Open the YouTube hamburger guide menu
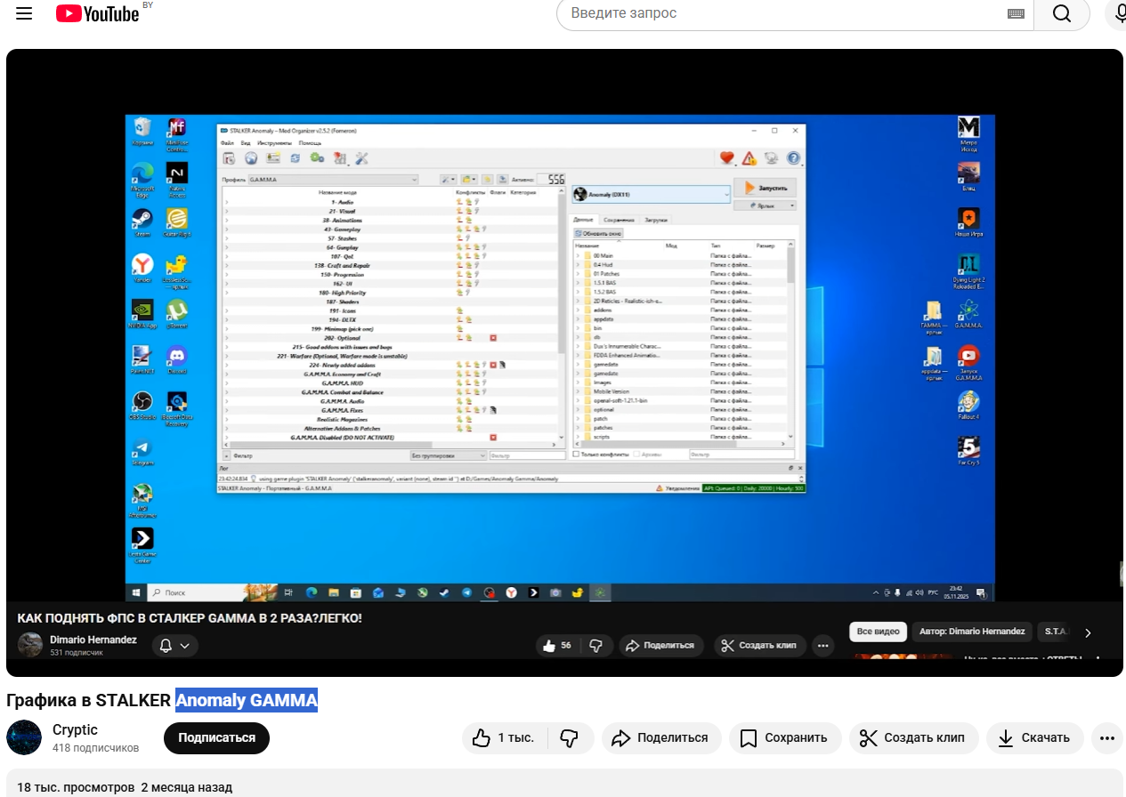1126x797 pixels. [x=24, y=13]
